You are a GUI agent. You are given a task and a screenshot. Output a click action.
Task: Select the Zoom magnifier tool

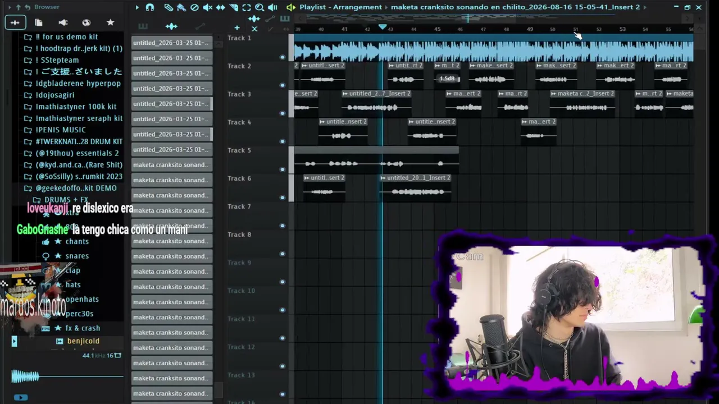pos(260,7)
